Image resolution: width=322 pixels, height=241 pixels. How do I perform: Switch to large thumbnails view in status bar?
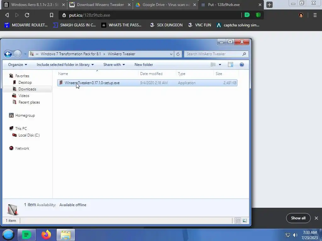[x=245, y=221]
